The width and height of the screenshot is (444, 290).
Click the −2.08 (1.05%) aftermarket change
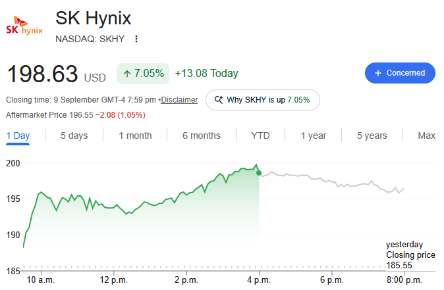click(x=121, y=115)
